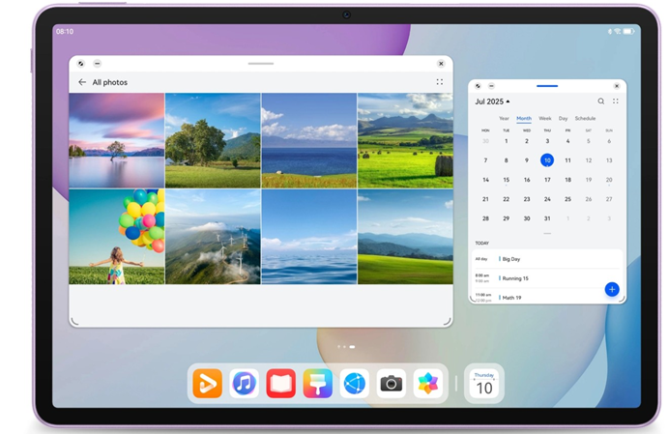Switch calendar to Week view

tap(545, 119)
